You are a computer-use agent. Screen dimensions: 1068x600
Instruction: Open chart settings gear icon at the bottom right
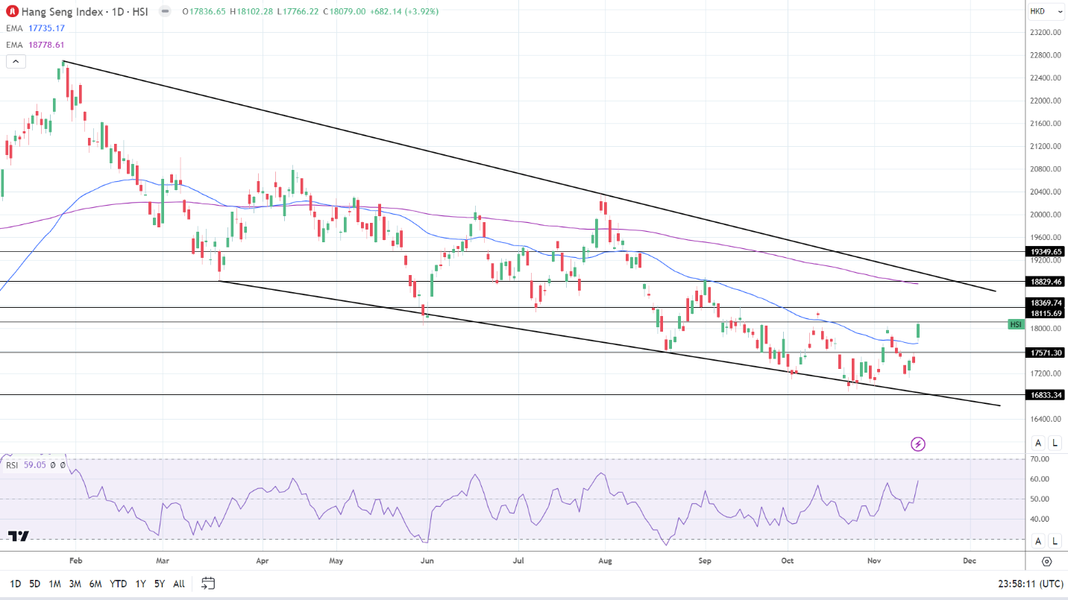pos(1047,561)
